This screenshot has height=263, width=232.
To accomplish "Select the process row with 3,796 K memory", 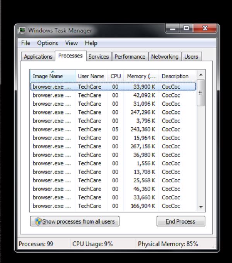I will pos(113,121).
